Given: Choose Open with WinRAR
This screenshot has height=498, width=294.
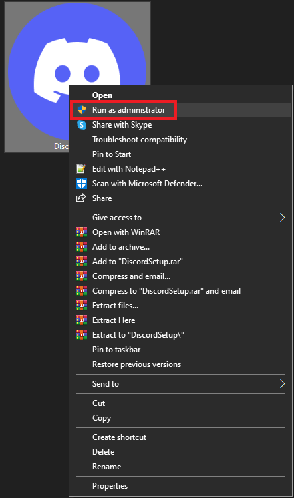Looking at the screenshot, I should pos(180,232).
